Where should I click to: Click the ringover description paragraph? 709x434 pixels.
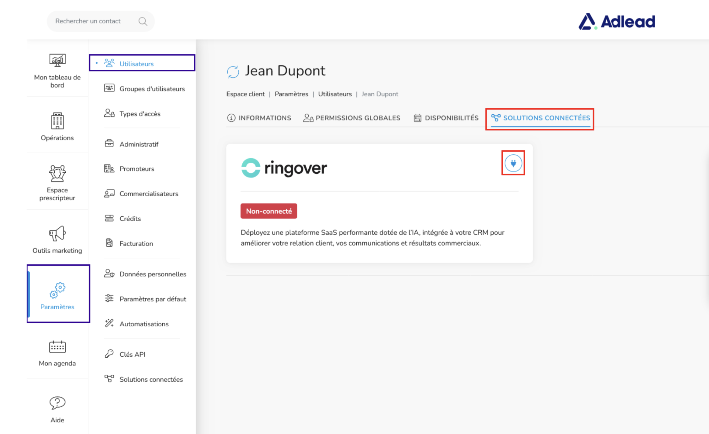pyautogui.click(x=372, y=238)
